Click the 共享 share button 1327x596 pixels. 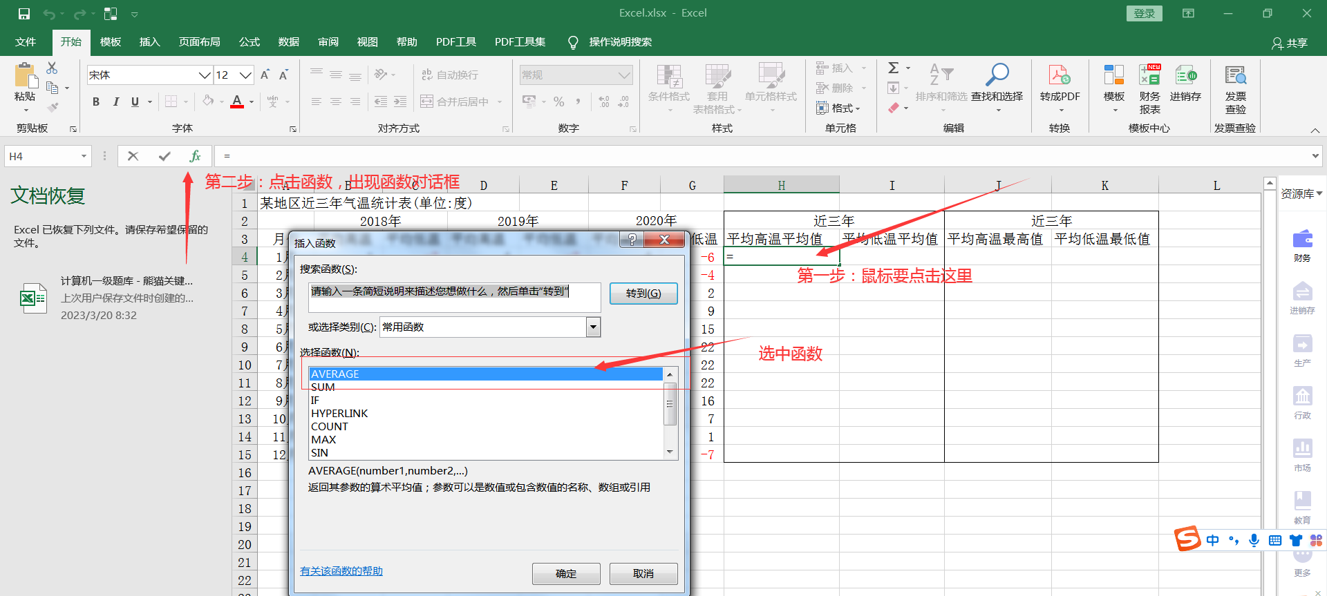pos(1290,43)
